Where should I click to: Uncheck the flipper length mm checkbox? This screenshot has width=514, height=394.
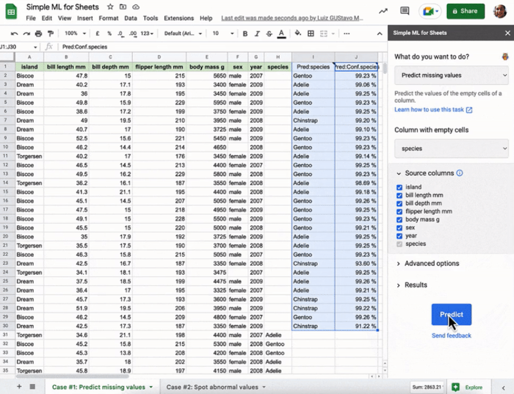point(399,211)
